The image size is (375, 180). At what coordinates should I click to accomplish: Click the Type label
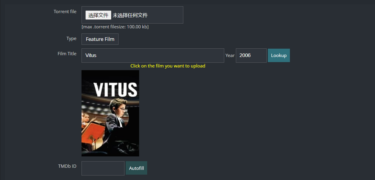tap(71, 39)
